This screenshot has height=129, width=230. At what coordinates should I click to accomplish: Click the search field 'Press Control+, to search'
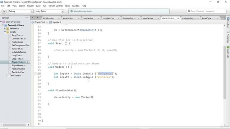pyautogui.click(x=207, y=11)
